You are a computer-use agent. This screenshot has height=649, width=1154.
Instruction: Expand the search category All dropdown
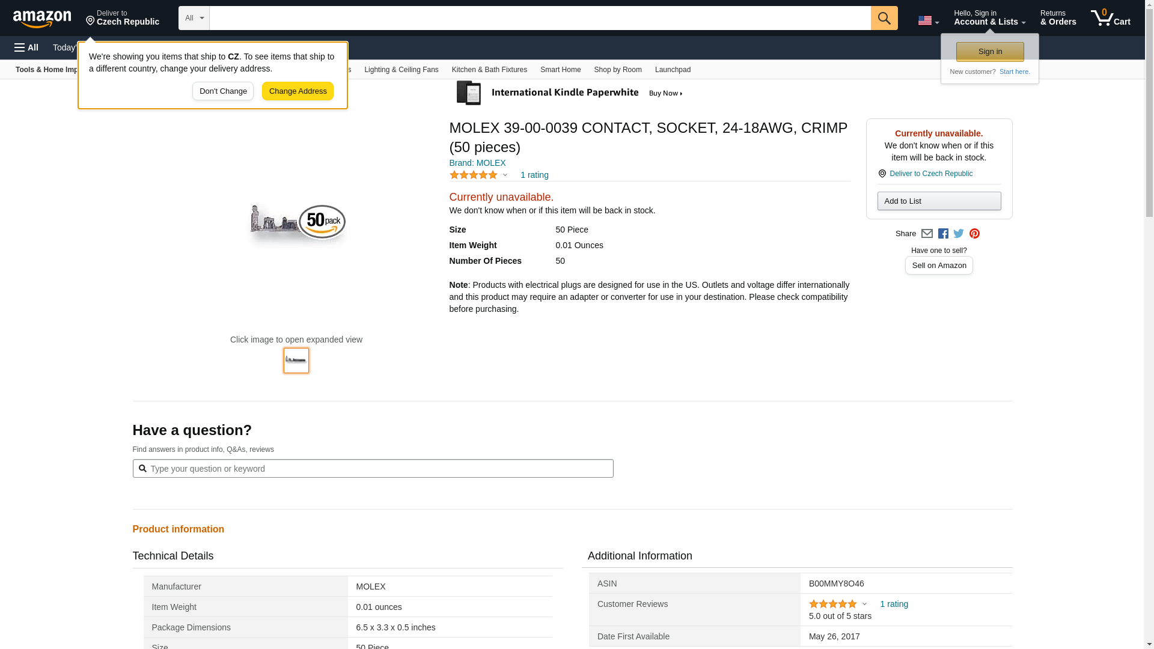click(x=194, y=18)
